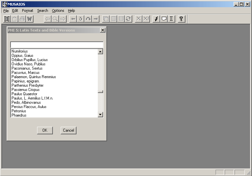Close the PHI 5 Latin Texts dialog
The image size is (252, 176).
point(102,30)
